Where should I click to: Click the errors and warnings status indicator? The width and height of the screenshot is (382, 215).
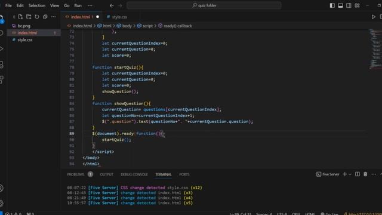click(13, 214)
